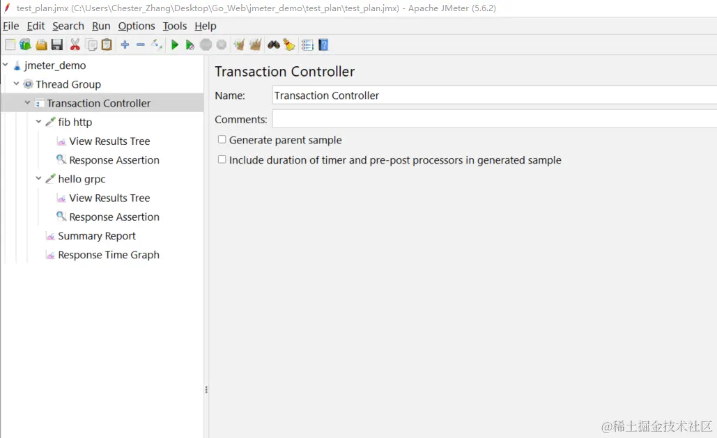This screenshot has height=438, width=717.
Task: Open the Templates icon in toolbar
Action: tap(26, 45)
